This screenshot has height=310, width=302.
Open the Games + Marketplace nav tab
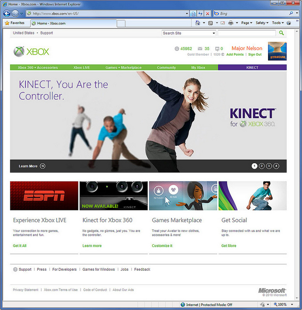[x=123, y=68]
